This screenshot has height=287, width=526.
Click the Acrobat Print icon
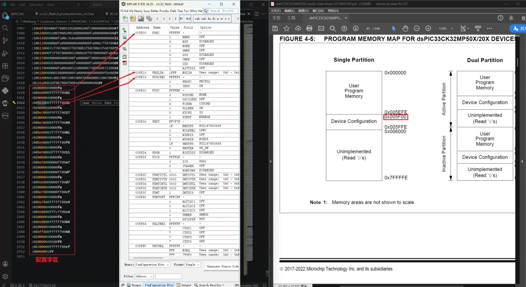[x=309, y=29]
